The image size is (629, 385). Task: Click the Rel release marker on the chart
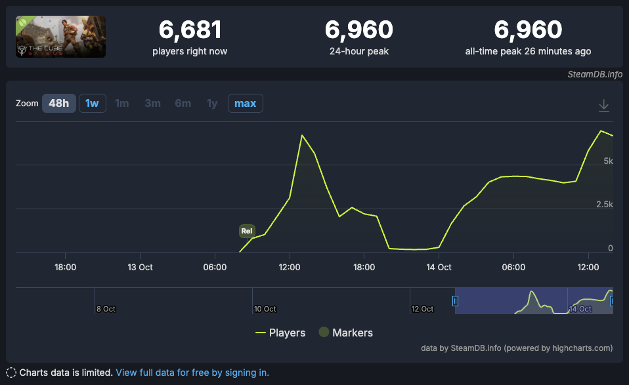247,231
